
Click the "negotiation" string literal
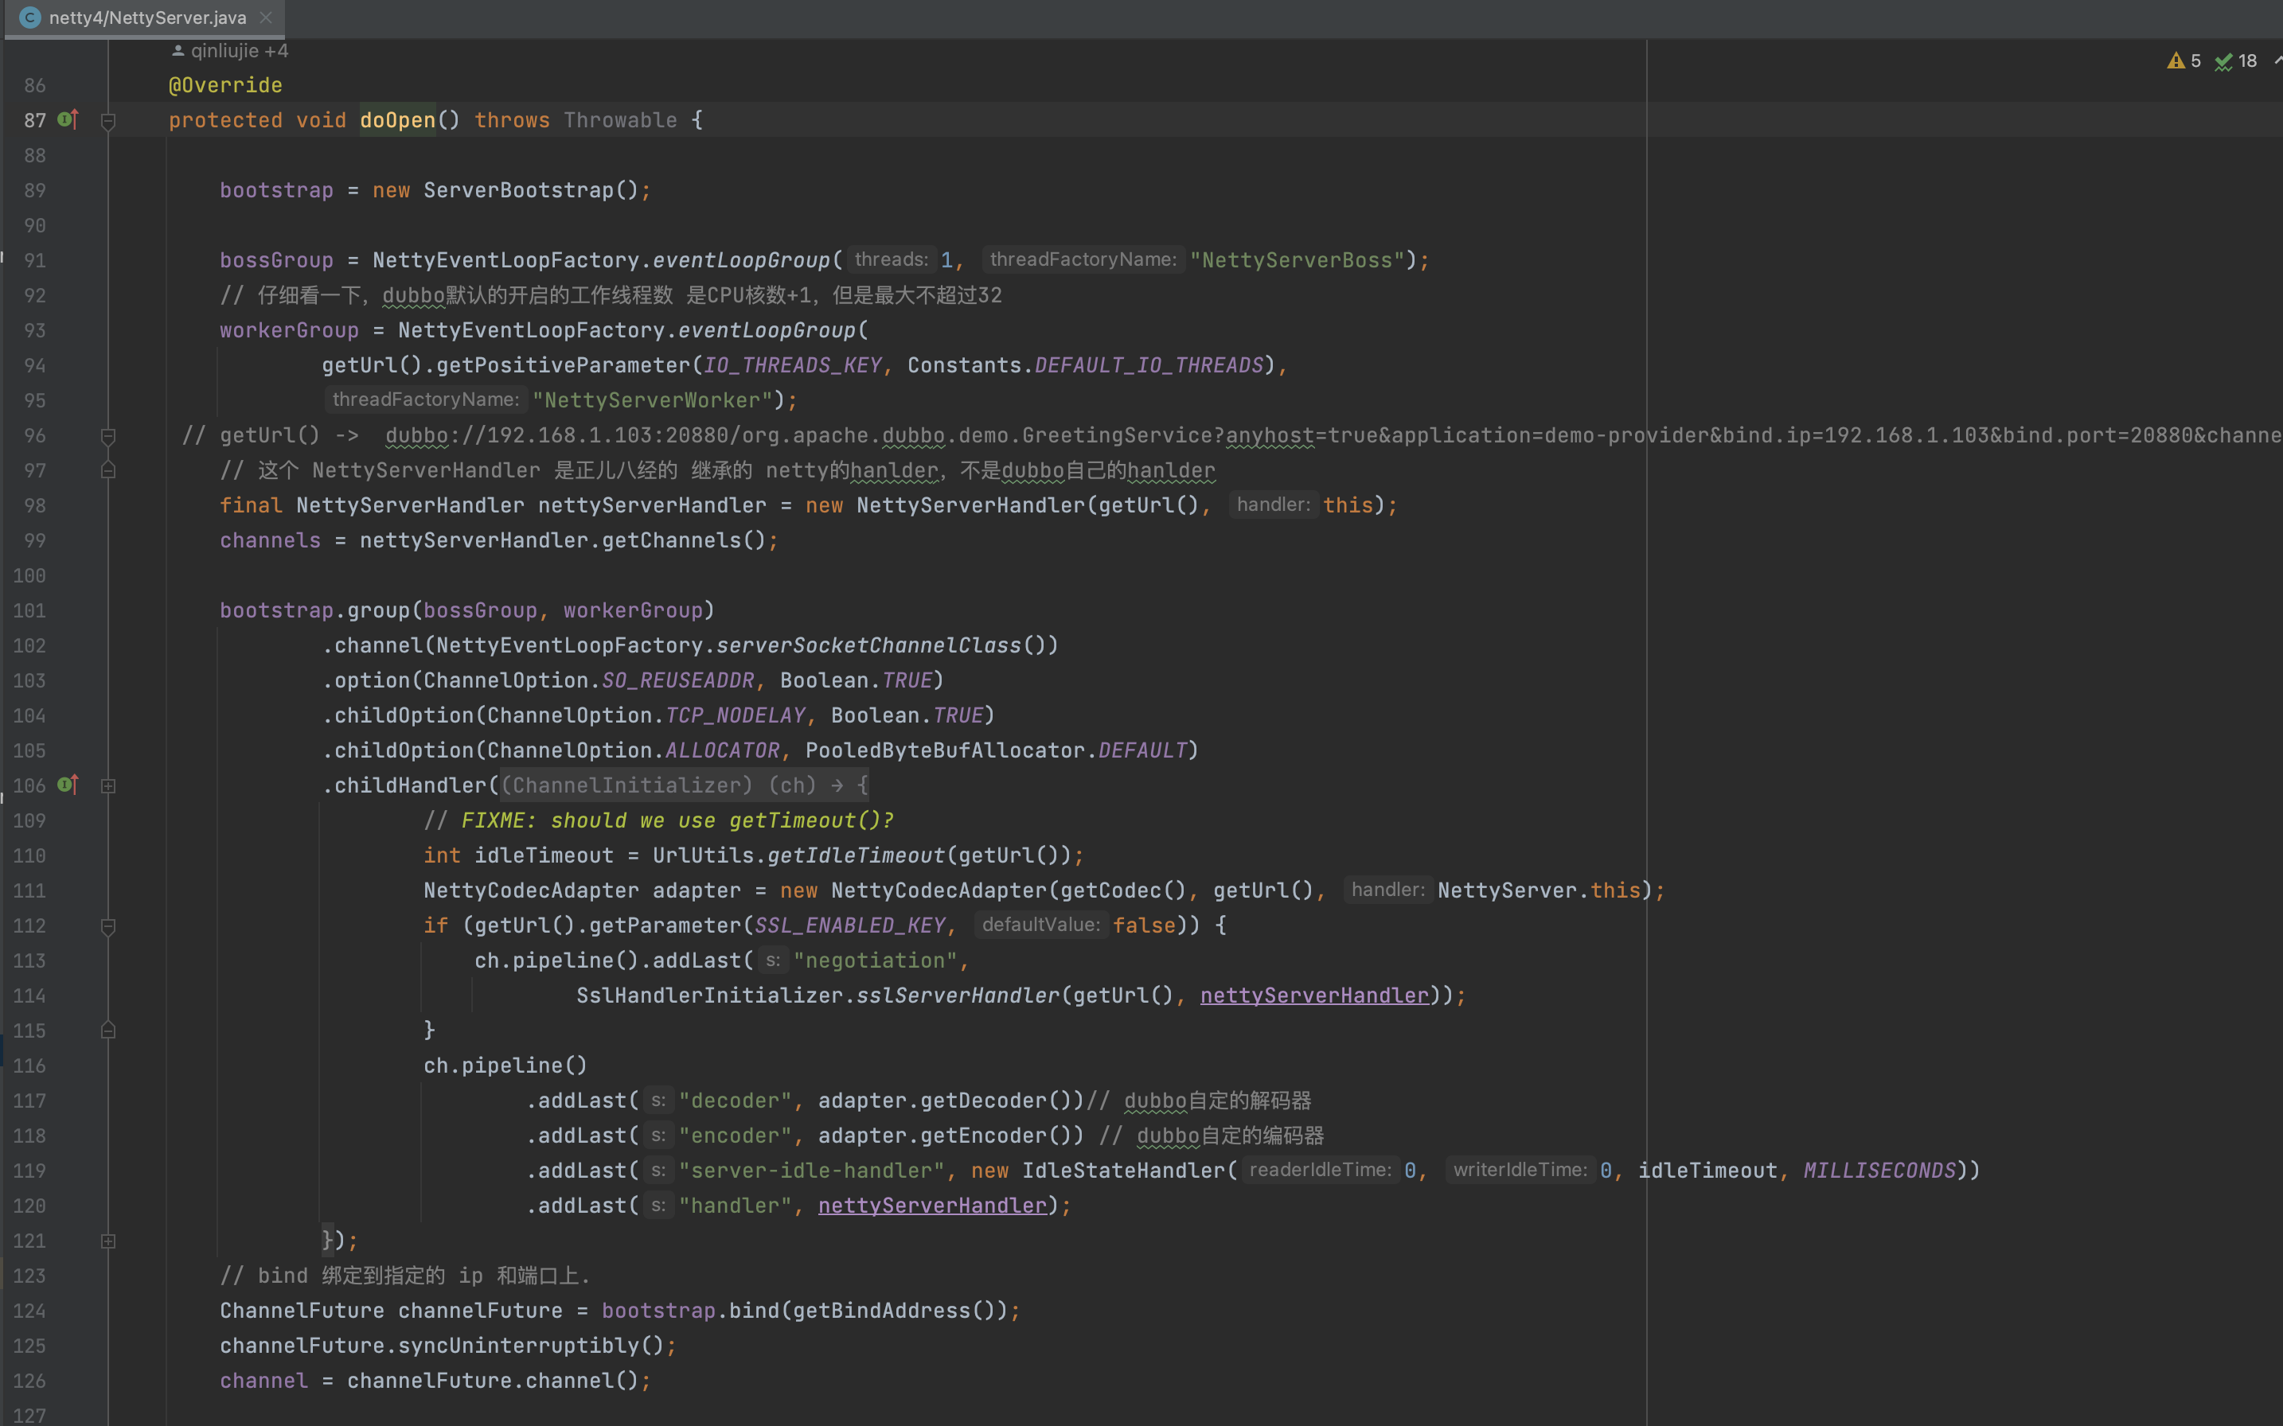(x=875, y=960)
